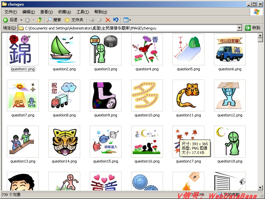Select question1.png thumbnail with 錦 character

pyautogui.click(x=23, y=49)
